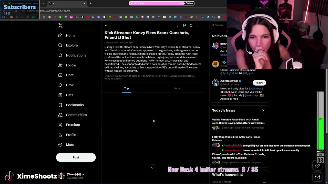Click the @Bybit_Official mention link

[229, 73]
